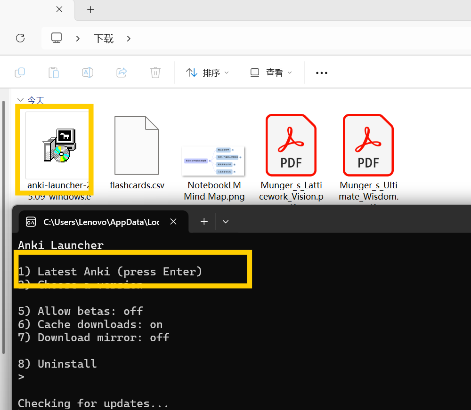Collapse the 今天 group
This screenshot has height=410, width=471.
click(x=20, y=100)
